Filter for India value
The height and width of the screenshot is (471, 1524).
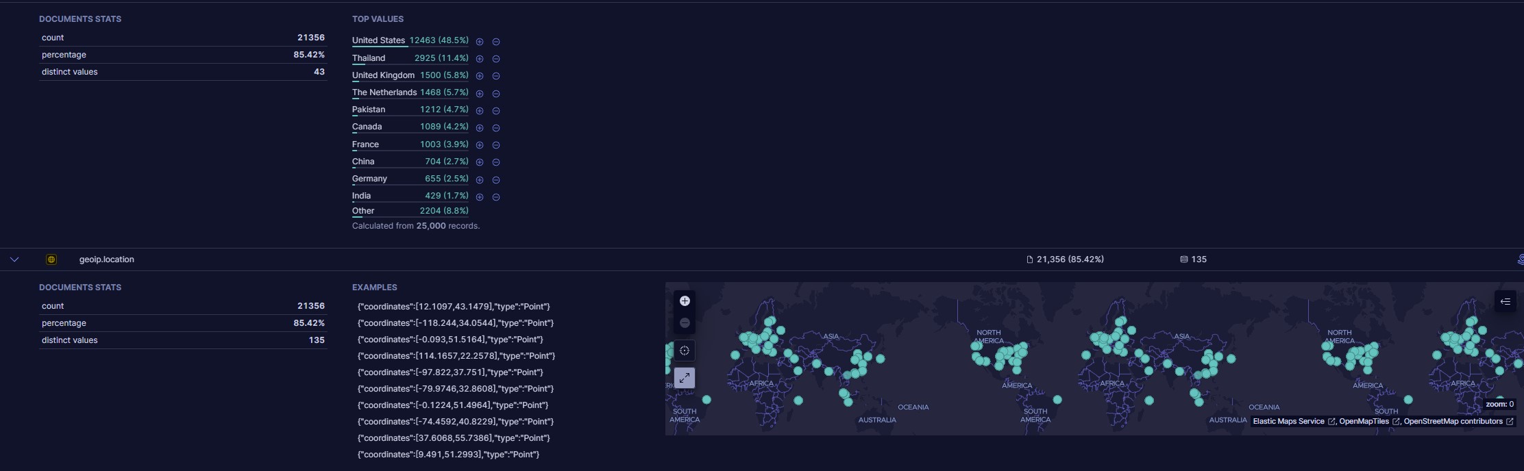coord(480,197)
